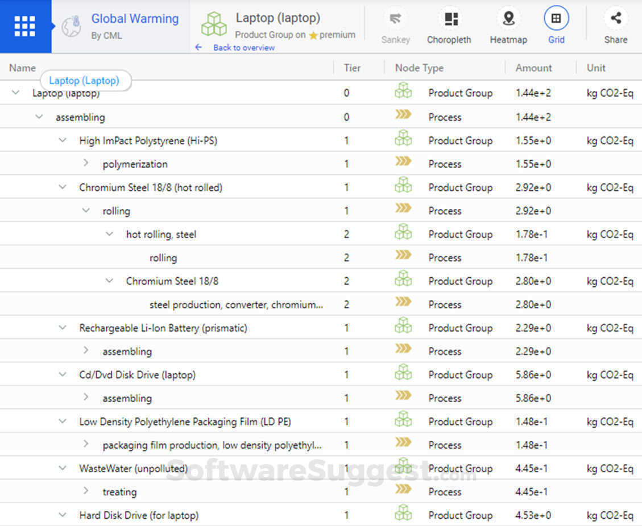The width and height of the screenshot is (642, 526).
Task: Click the Back to overview link
Action: point(243,48)
